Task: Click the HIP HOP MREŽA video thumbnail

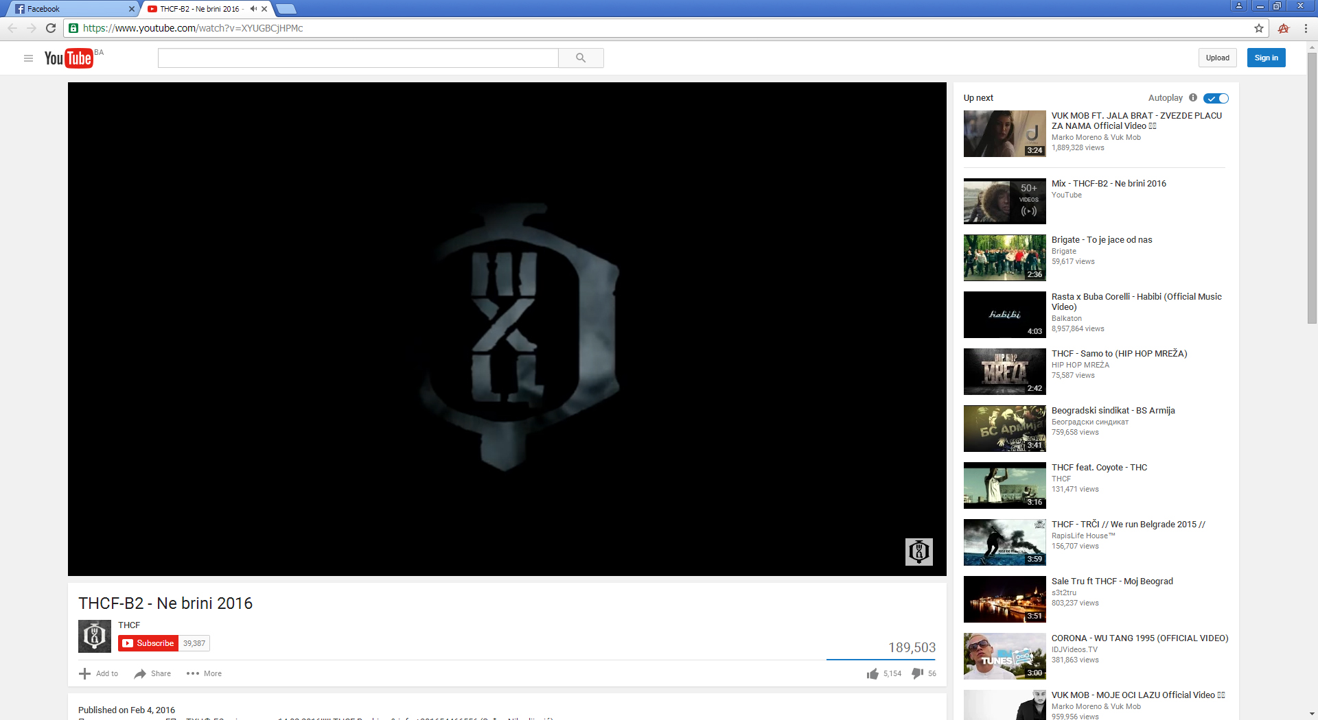Action: pos(1005,372)
